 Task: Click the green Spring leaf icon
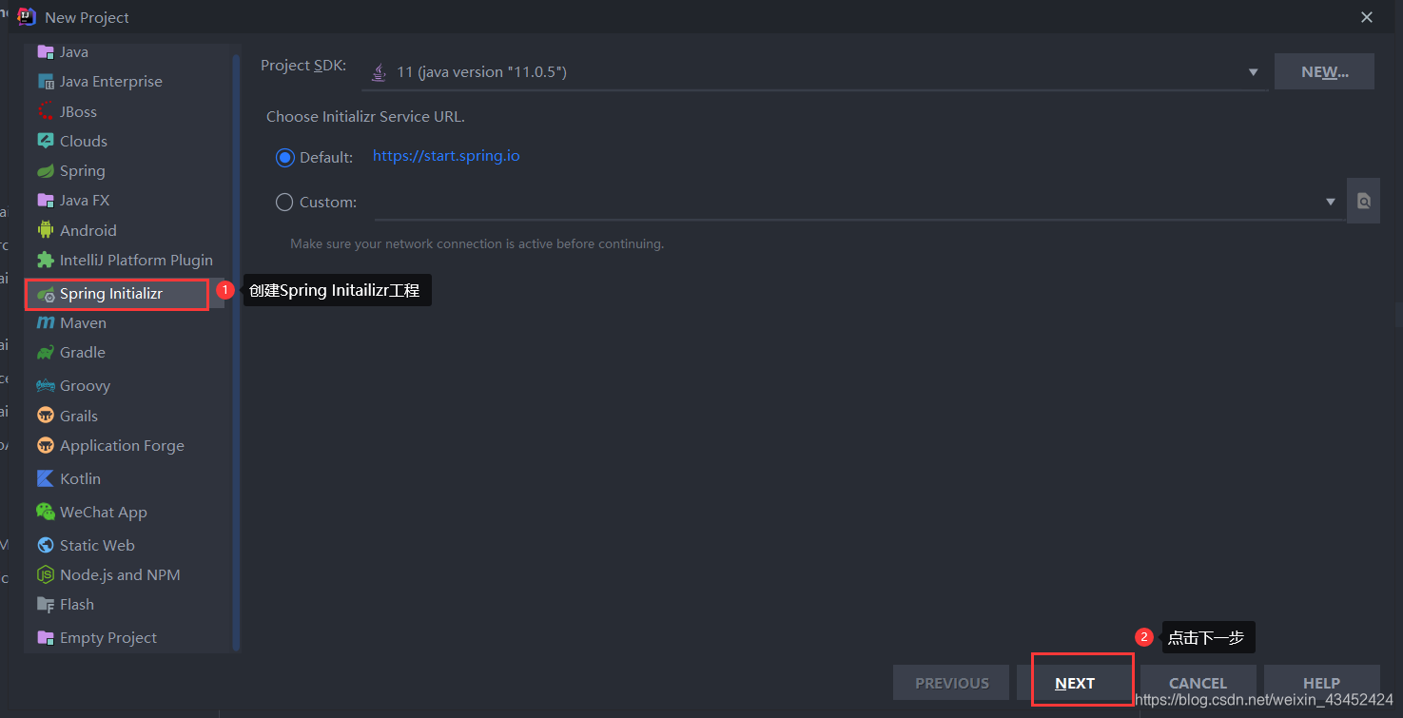(45, 171)
